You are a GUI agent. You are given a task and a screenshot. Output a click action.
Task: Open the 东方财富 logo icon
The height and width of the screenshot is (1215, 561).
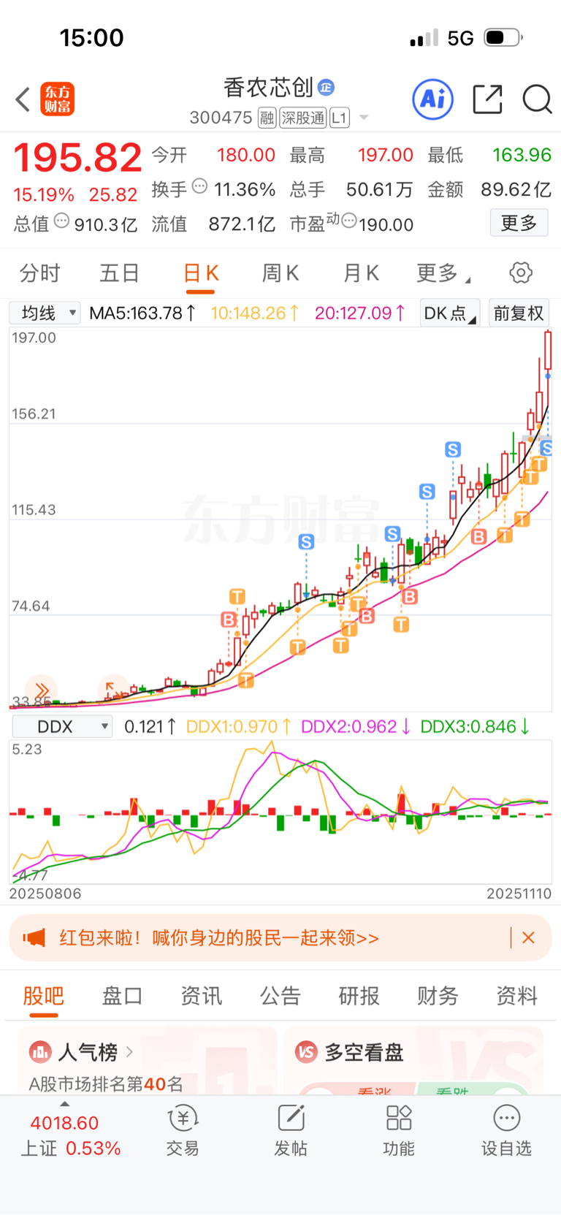pos(57,99)
